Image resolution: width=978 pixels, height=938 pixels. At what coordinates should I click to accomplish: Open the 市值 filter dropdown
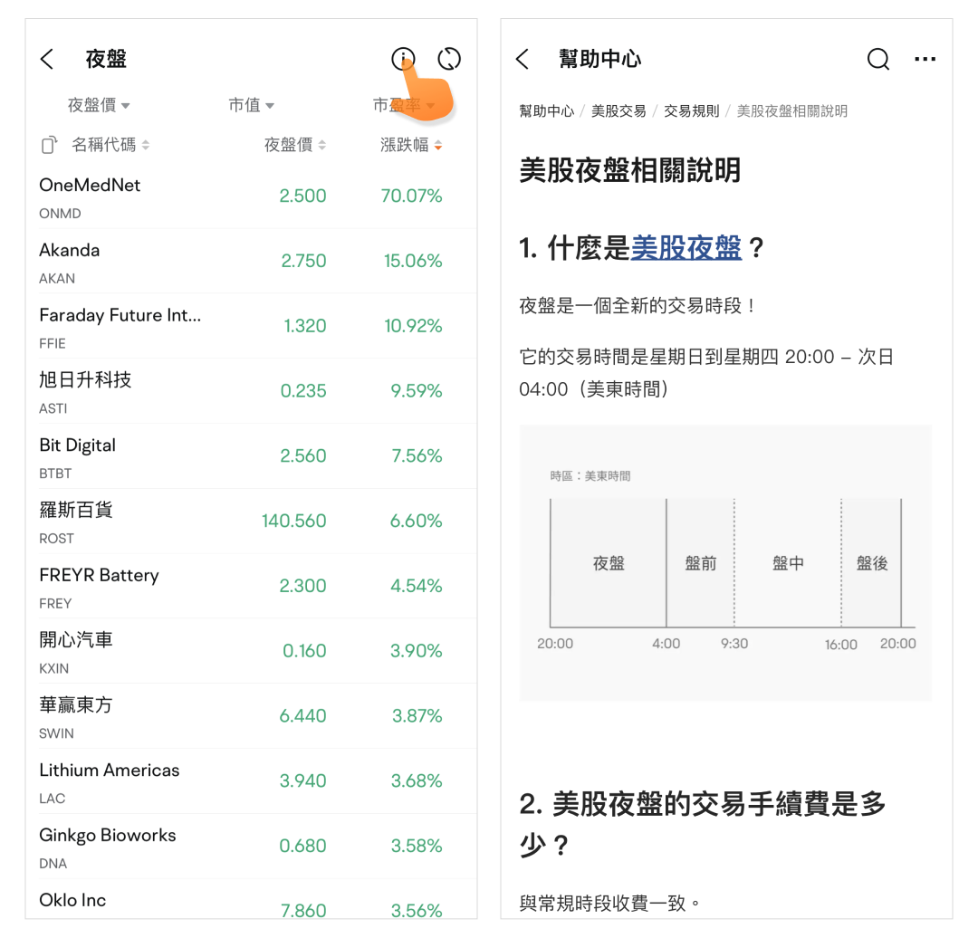pos(251,106)
